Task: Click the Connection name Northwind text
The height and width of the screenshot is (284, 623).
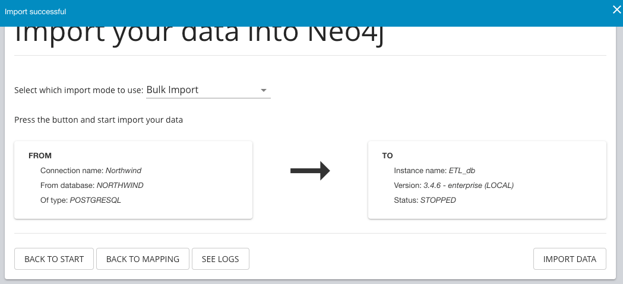Action: tap(91, 171)
